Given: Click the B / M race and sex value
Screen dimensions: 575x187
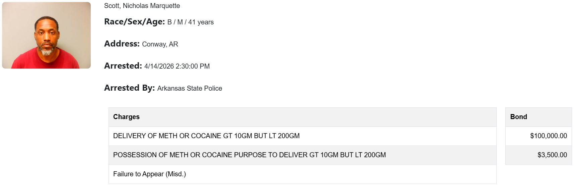Looking at the screenshot, I should [x=175, y=22].
